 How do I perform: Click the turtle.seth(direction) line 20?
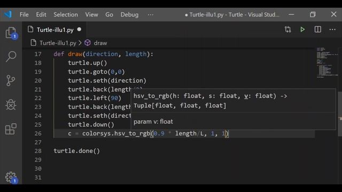pos(107,81)
